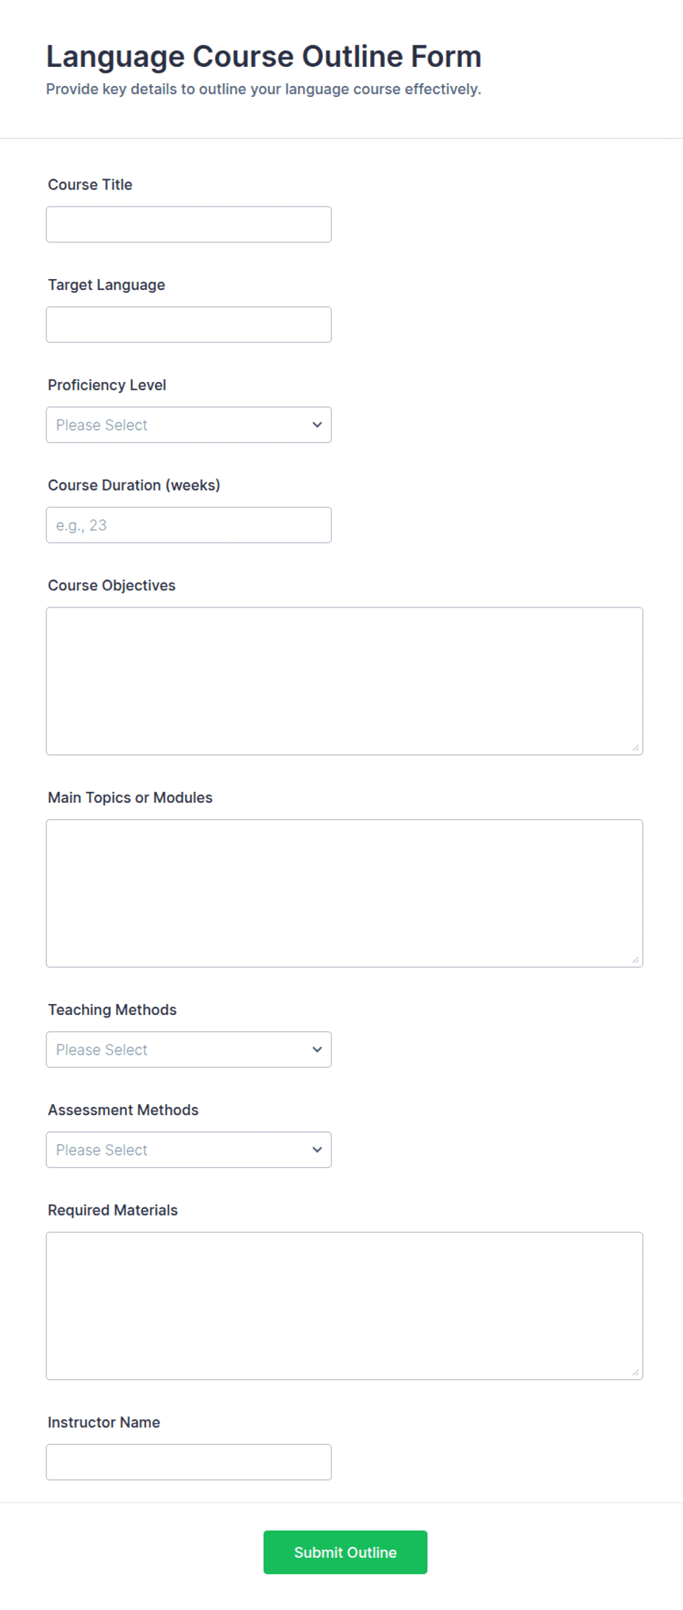
Task: Click the Main Topics or Modules textarea
Action: point(344,893)
